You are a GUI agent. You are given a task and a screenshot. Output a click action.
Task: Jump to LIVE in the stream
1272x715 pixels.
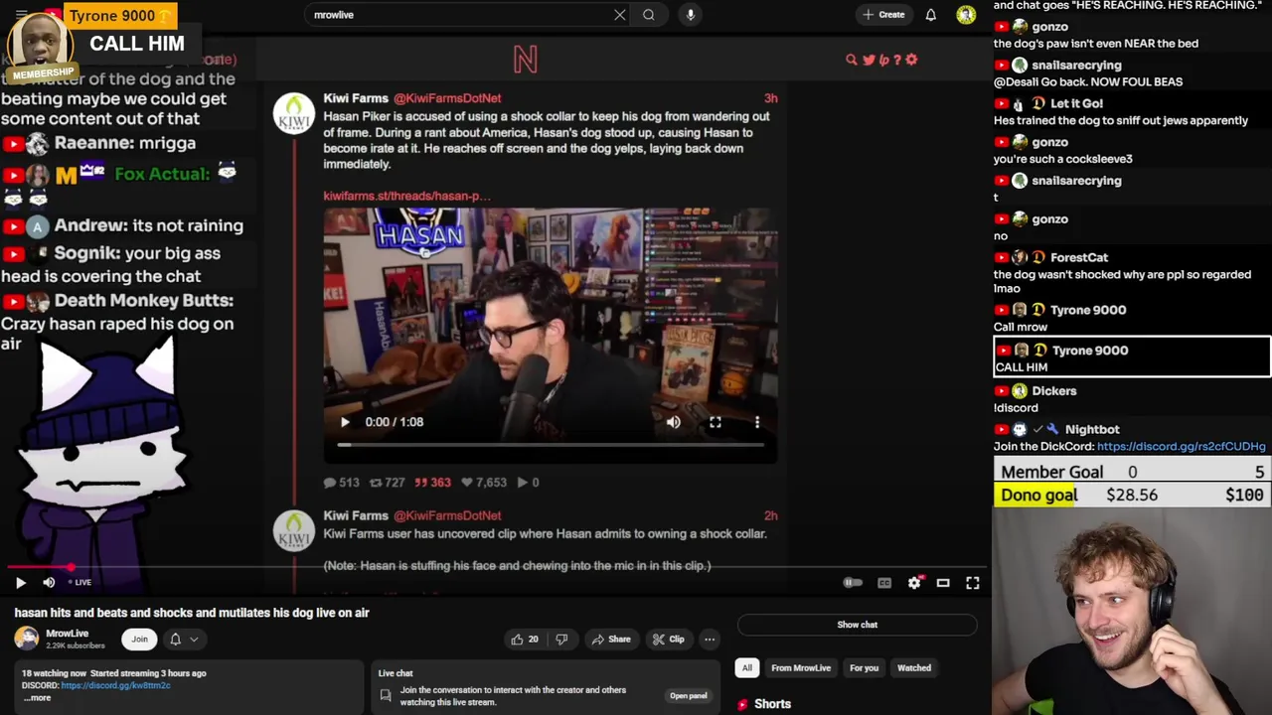79,583
